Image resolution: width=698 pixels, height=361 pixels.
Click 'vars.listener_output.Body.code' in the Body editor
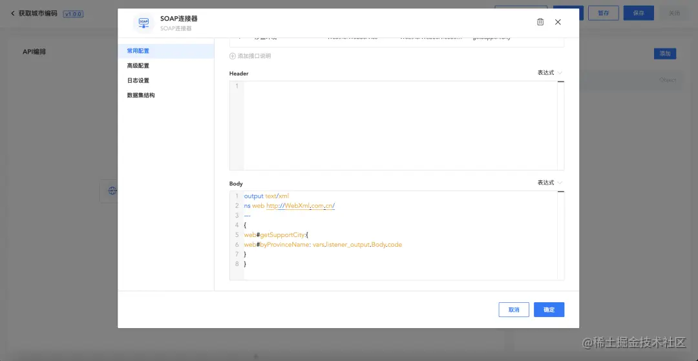coord(357,245)
